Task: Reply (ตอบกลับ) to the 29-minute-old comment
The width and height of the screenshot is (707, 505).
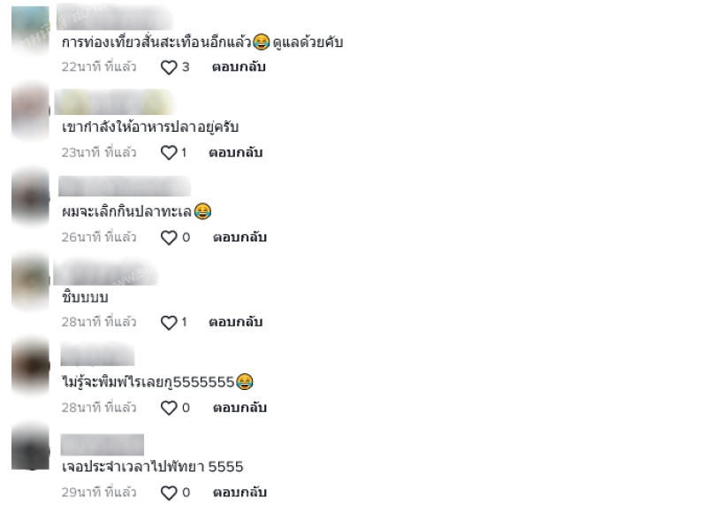Action: click(239, 492)
